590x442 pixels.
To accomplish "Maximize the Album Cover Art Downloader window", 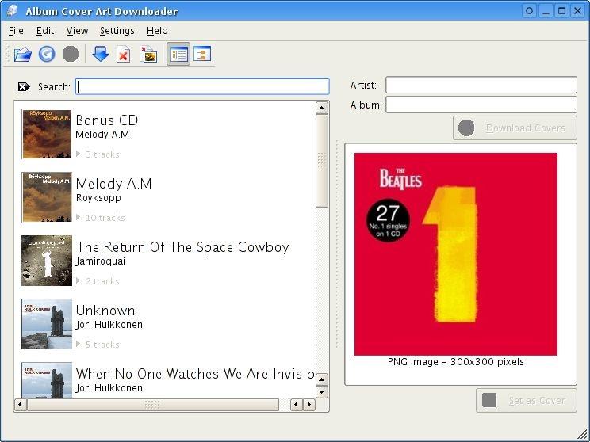I will 561,11.
